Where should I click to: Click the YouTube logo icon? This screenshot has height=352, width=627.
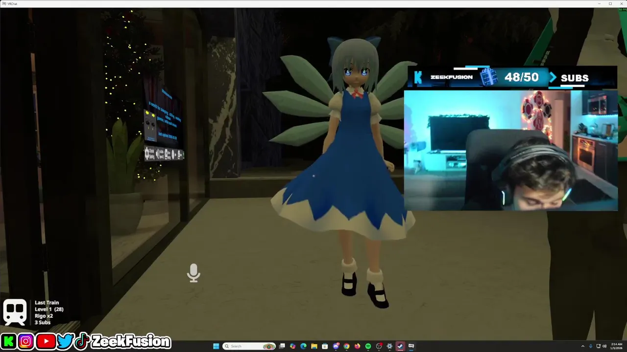[46, 341]
